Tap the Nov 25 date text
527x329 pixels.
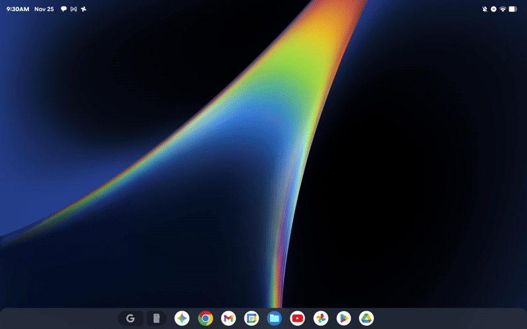coord(44,9)
